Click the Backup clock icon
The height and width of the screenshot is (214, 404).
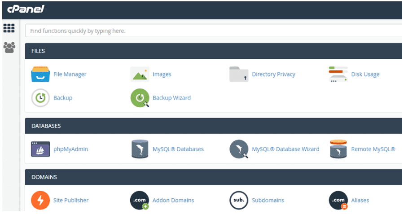coord(40,98)
